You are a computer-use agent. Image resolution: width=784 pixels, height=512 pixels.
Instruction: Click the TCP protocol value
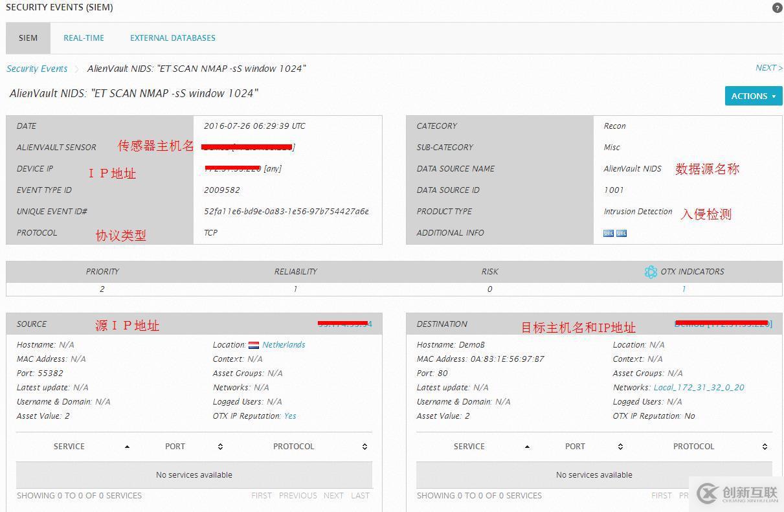tap(211, 233)
